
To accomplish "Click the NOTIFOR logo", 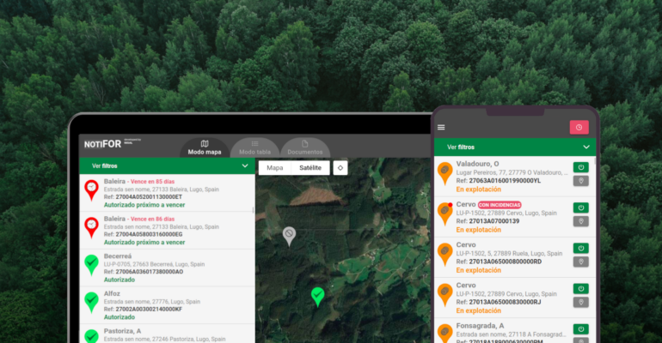I will [x=102, y=144].
